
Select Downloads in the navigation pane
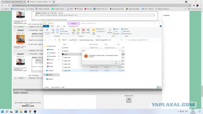point(52,53)
